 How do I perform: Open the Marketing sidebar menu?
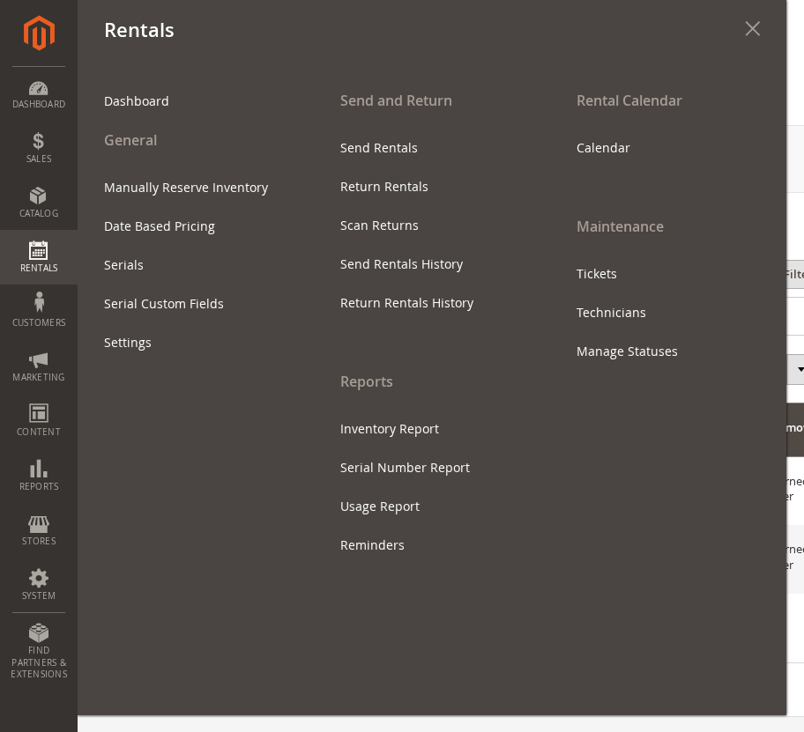point(39,366)
